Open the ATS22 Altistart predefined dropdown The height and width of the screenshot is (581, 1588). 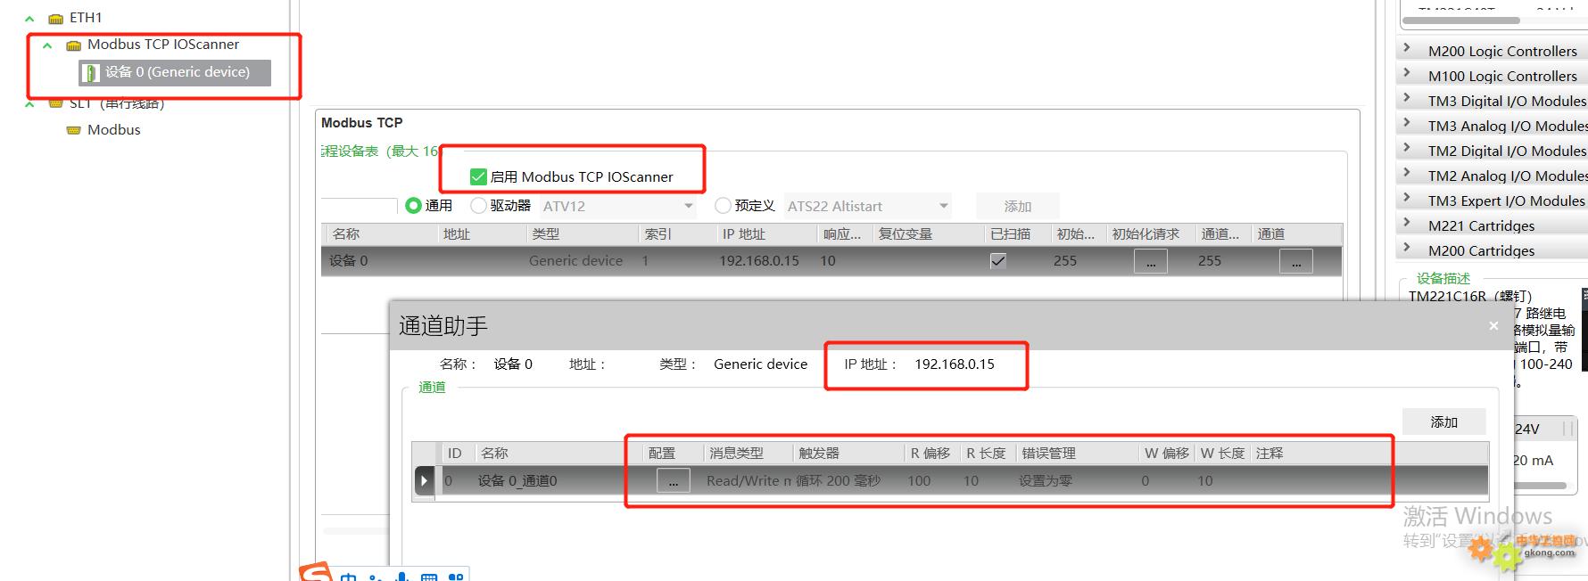click(x=868, y=206)
